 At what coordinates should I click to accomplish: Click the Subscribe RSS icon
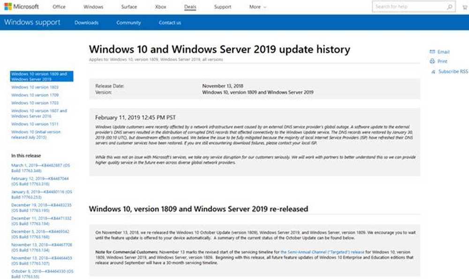tap(432, 72)
